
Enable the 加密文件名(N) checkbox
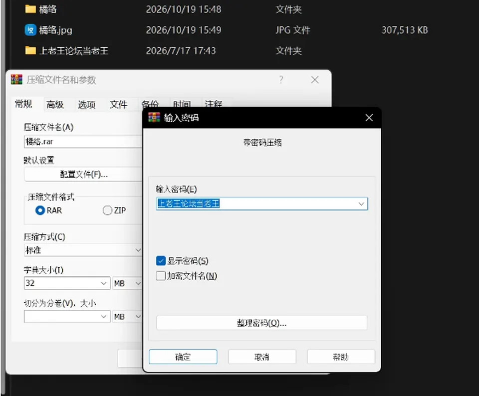(161, 276)
